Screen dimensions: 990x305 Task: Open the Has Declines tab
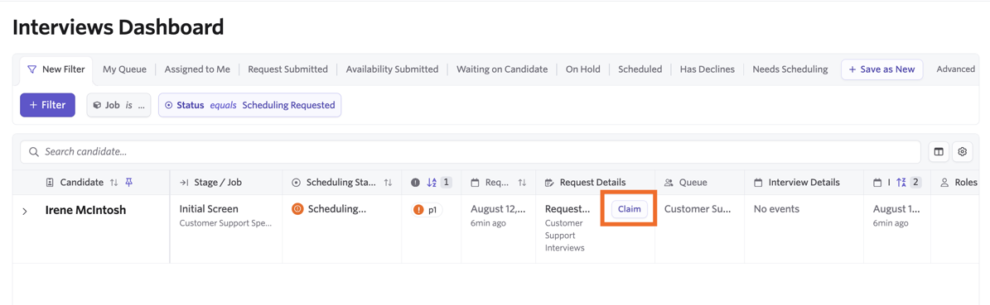click(707, 69)
